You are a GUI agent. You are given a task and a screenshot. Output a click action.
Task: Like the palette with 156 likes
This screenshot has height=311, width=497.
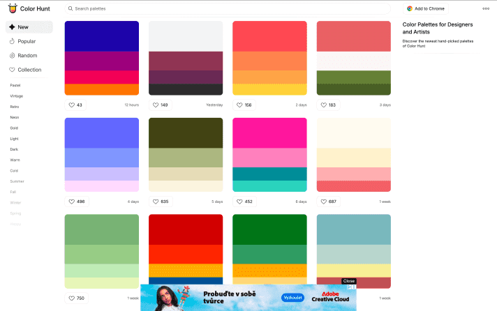pos(244,105)
